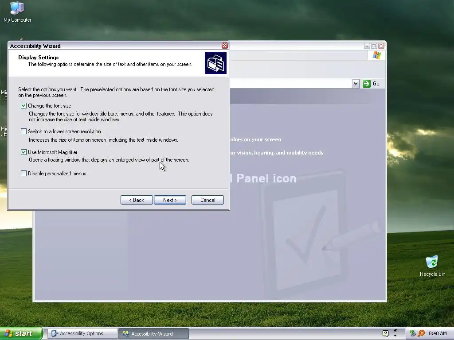Enable Switch to a lower screen resolution

coord(24,131)
